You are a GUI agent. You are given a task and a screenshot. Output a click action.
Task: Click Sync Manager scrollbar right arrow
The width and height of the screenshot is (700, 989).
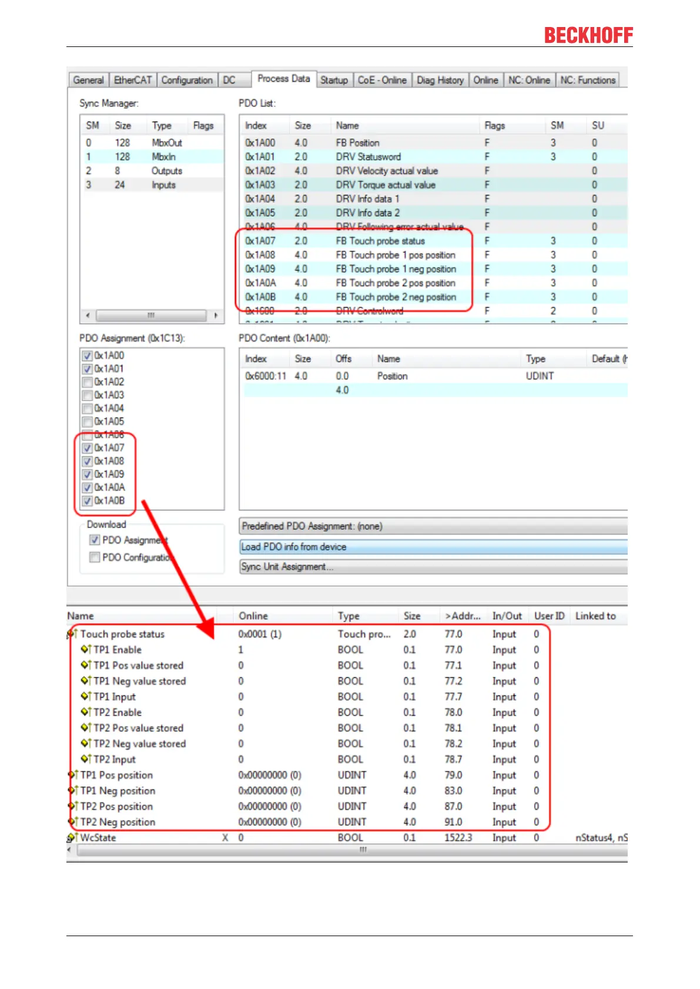pos(216,315)
